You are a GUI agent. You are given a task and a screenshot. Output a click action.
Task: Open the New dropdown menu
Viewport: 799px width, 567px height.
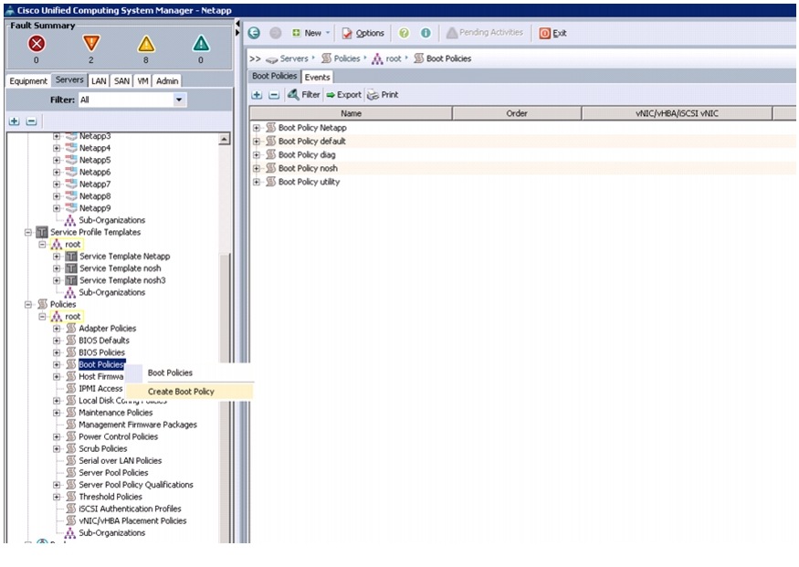(310, 33)
